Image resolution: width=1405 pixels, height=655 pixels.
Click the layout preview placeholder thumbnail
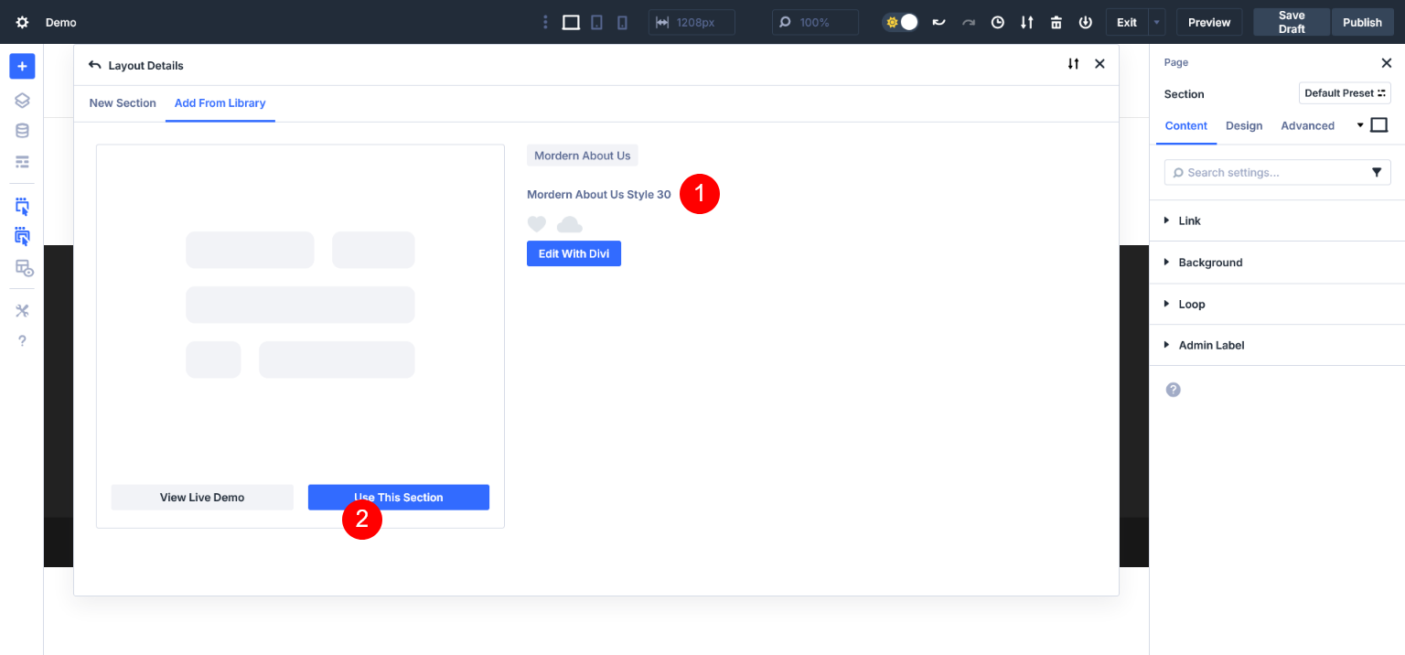point(300,305)
